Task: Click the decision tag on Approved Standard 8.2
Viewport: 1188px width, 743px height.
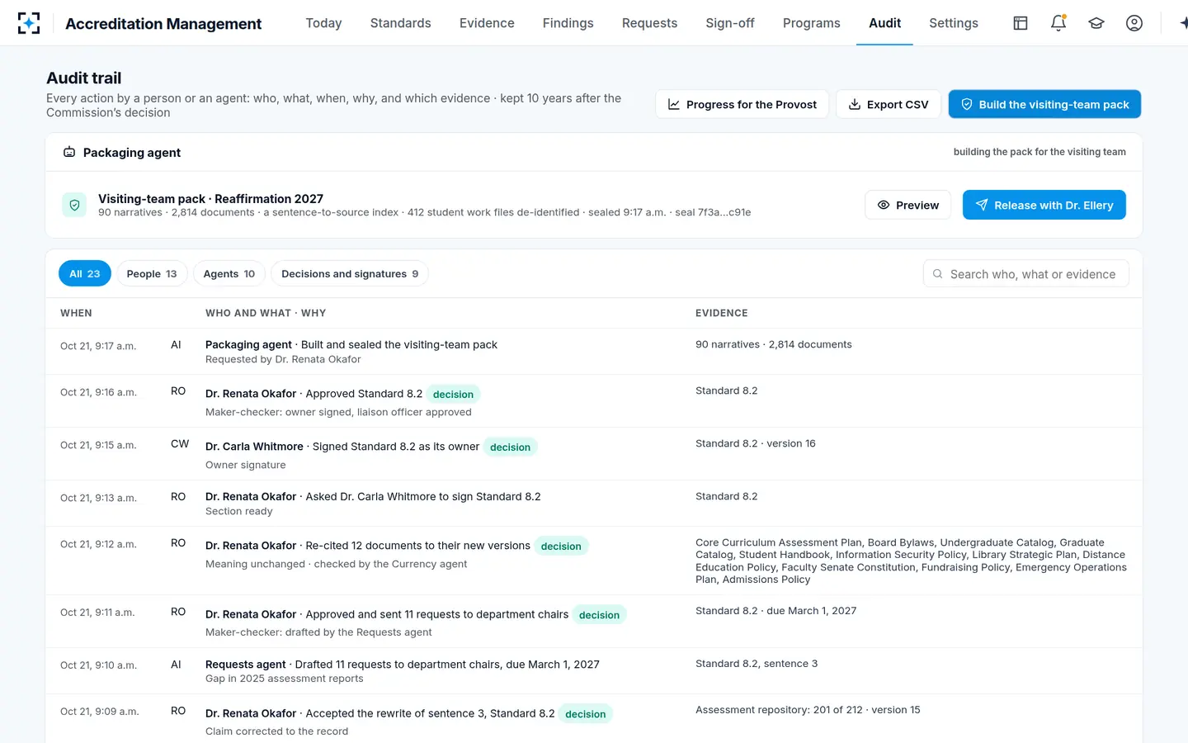Action: 453,394
